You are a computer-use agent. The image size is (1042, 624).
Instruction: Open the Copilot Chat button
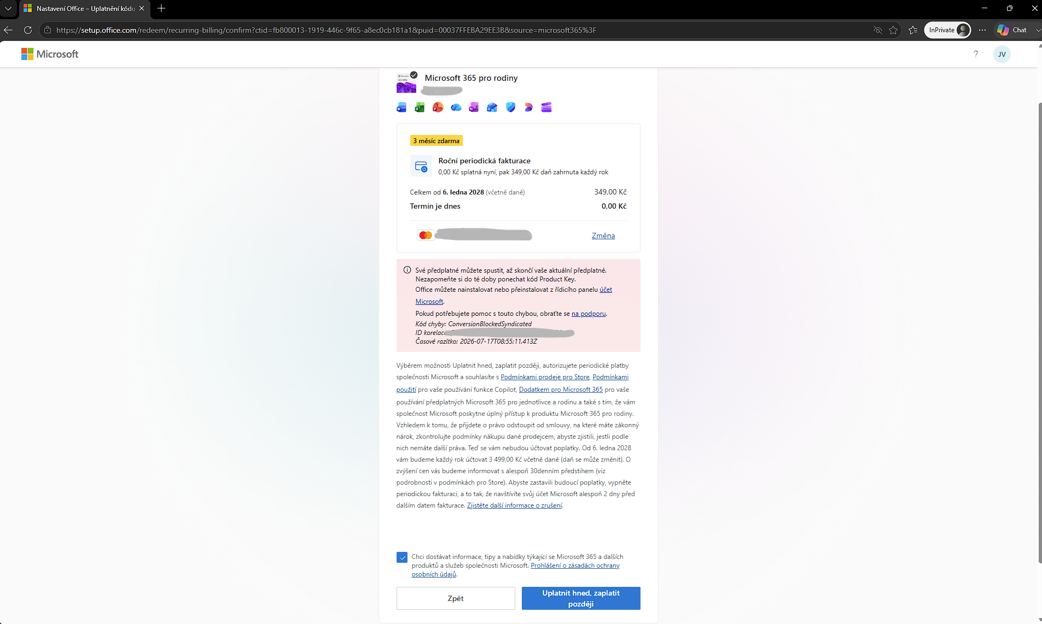click(x=1012, y=30)
